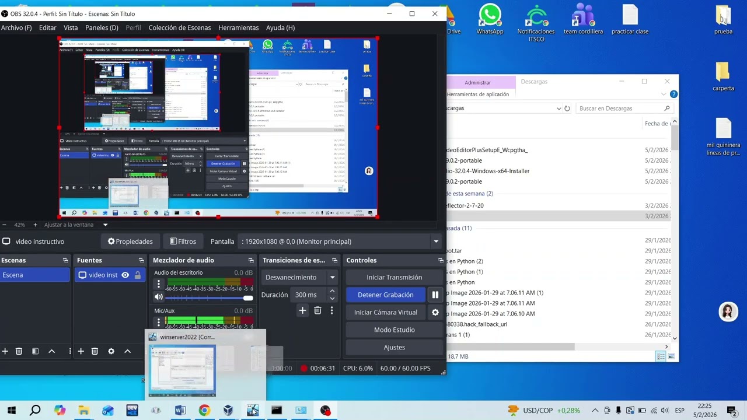Open File Explorer help icon
Viewport: 747px width, 420px height.
coord(674,94)
